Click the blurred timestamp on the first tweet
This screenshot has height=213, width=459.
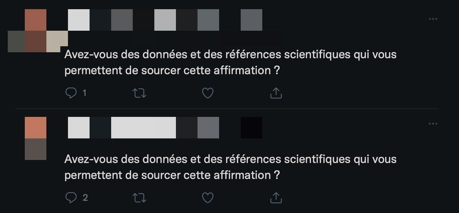coord(251,20)
